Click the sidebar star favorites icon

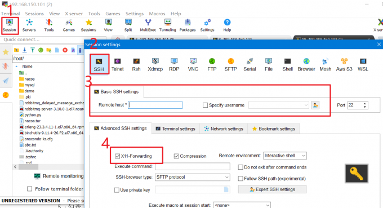6,52
